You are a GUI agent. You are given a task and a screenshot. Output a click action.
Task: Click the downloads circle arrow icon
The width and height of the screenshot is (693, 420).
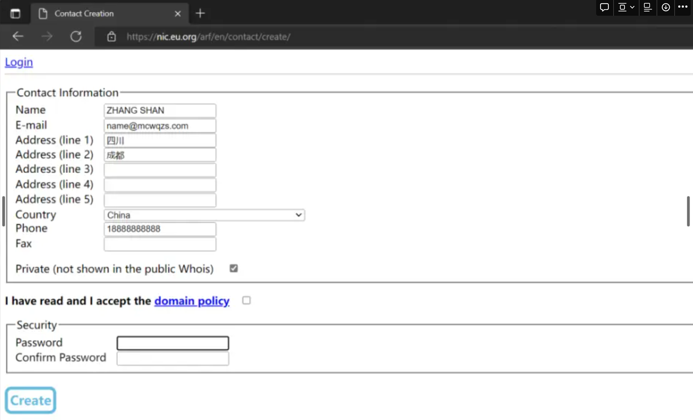tap(665, 7)
